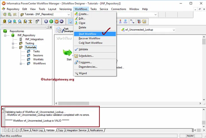
Task: Click the first-tab navigation arrow in output
Action: tap(7, 130)
